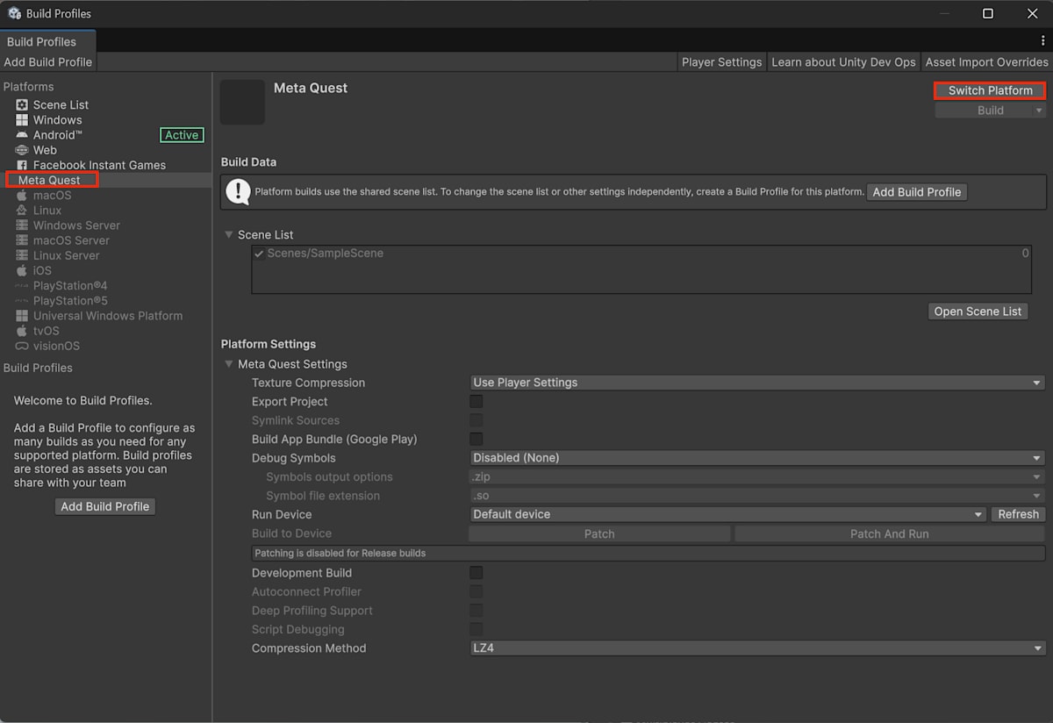Open Asset Import Overrides
This screenshot has height=723, width=1053.
(x=987, y=62)
